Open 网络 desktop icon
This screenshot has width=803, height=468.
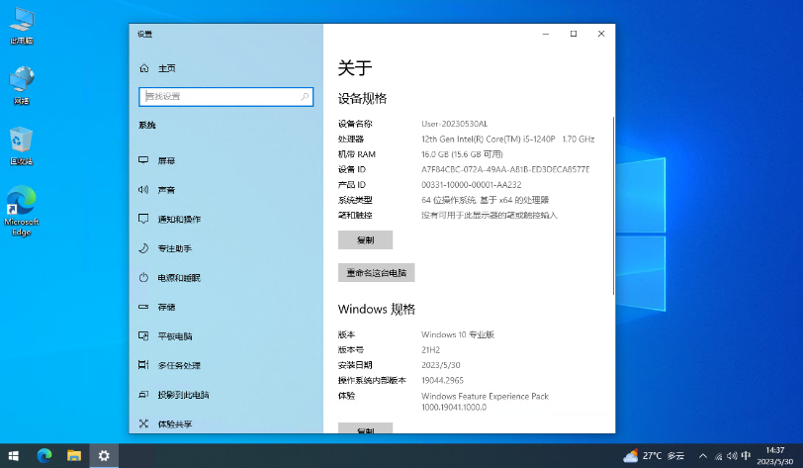[x=22, y=85]
